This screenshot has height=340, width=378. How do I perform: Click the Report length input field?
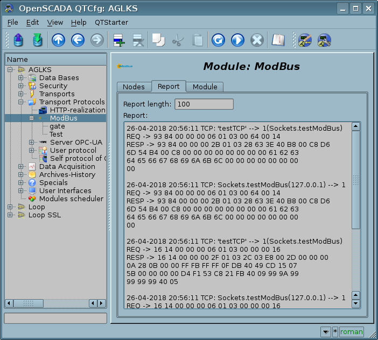(x=204, y=104)
